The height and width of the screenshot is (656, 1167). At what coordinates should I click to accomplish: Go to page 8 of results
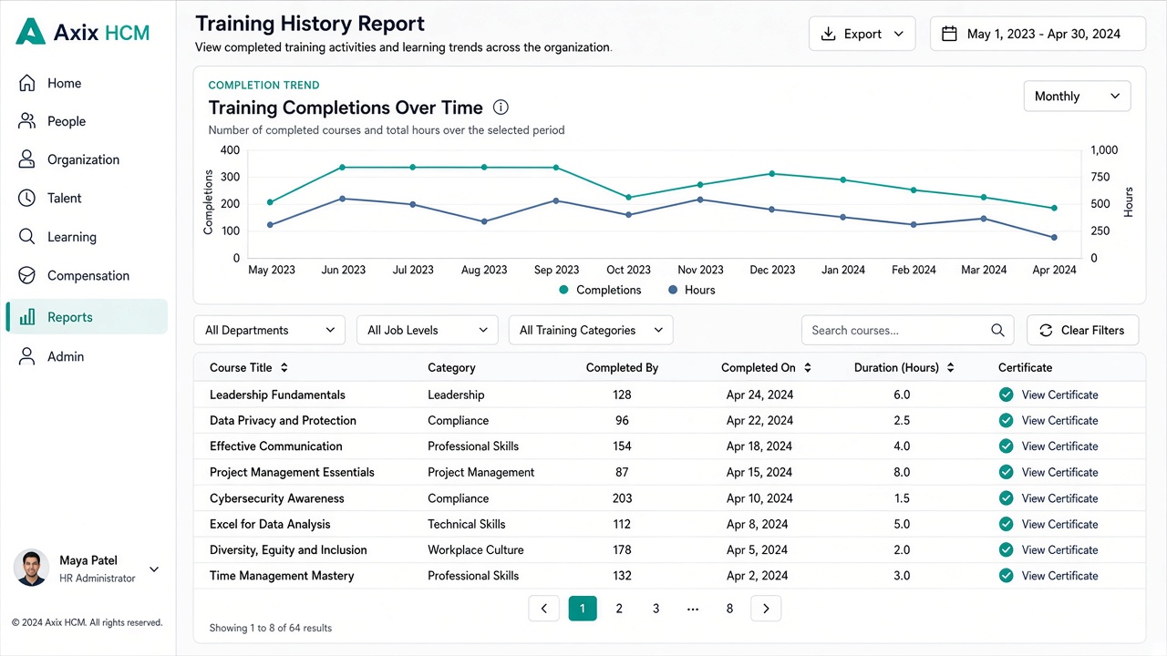pos(729,609)
